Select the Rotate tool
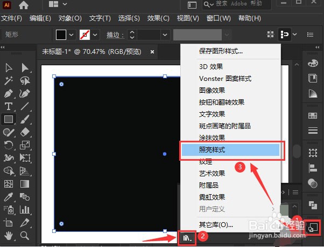This screenshot has width=324, height=247. [x=9, y=145]
